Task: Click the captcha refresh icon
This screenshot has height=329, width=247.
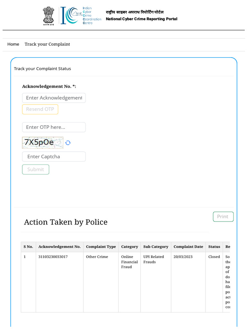Action: tap(68, 143)
